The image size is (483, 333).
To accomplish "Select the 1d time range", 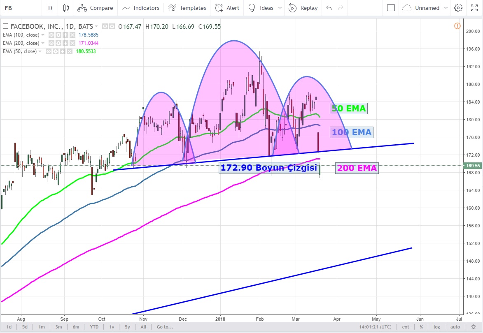I will (x=9, y=327).
